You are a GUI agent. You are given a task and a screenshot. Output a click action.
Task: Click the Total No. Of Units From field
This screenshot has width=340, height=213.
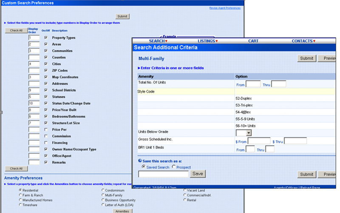253,84
